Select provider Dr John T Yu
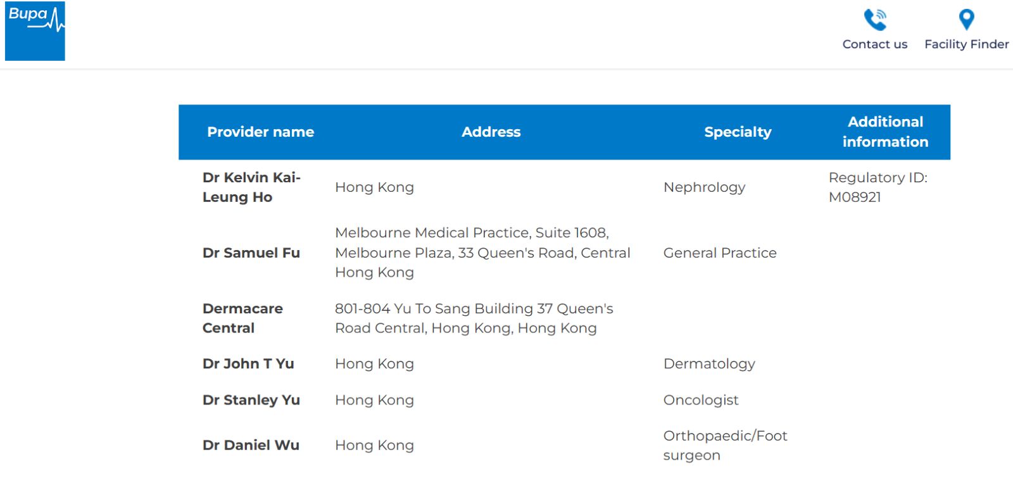 click(248, 363)
